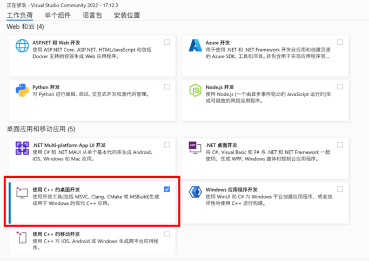Uncheck 使用 C++ 的桌面开发 checkbox
The image size is (369, 261).
coord(167,189)
